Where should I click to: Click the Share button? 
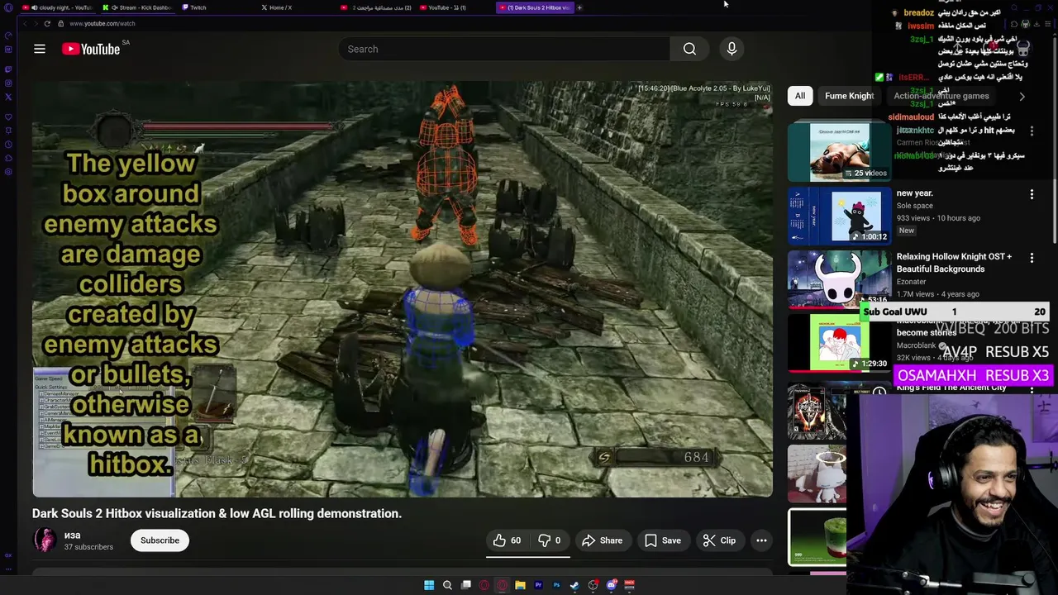[602, 540]
